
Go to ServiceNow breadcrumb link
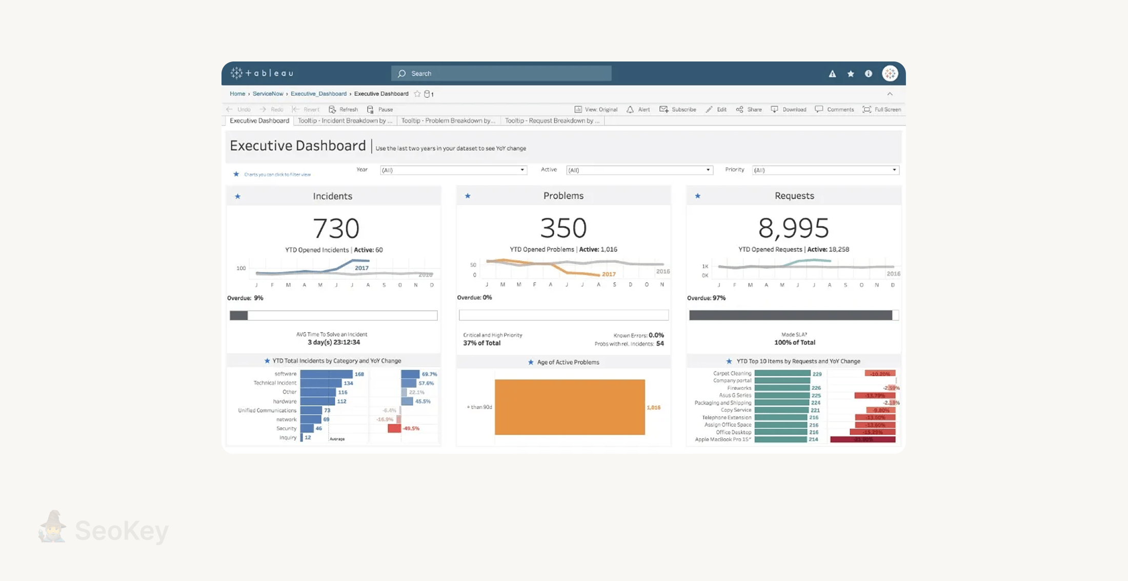(x=268, y=94)
